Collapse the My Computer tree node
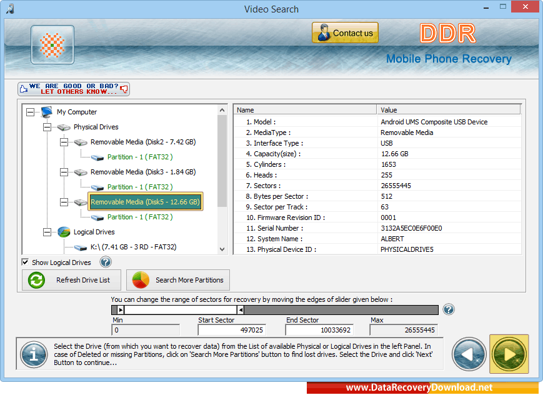The image size is (543, 395). click(x=31, y=112)
